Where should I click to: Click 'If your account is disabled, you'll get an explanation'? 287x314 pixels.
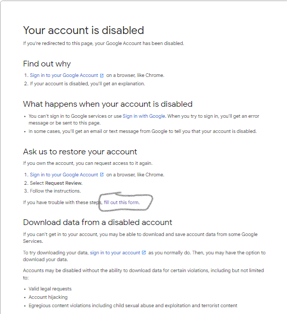click(x=88, y=84)
